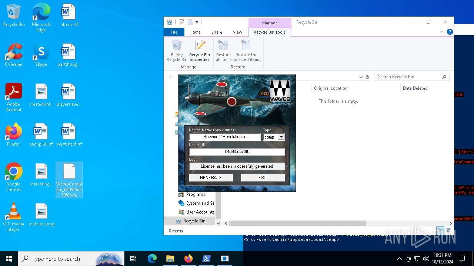This screenshot has height=266, width=474.
Task: Open the Google Chrome desktop shortcut
Action: 14,177
